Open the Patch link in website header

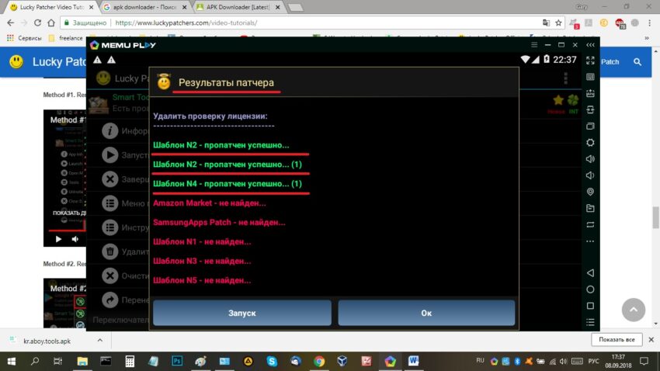pos(610,62)
